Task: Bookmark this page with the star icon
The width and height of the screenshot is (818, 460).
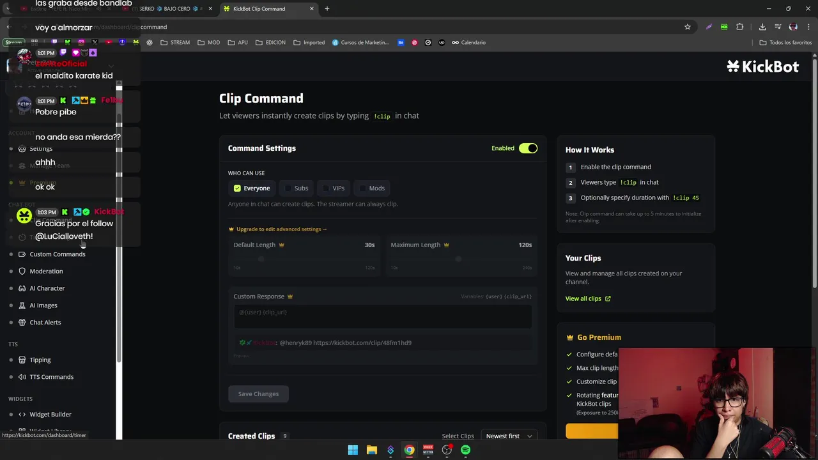Action: [688, 27]
